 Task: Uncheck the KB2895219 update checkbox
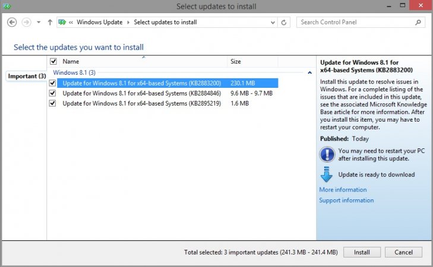coord(52,103)
